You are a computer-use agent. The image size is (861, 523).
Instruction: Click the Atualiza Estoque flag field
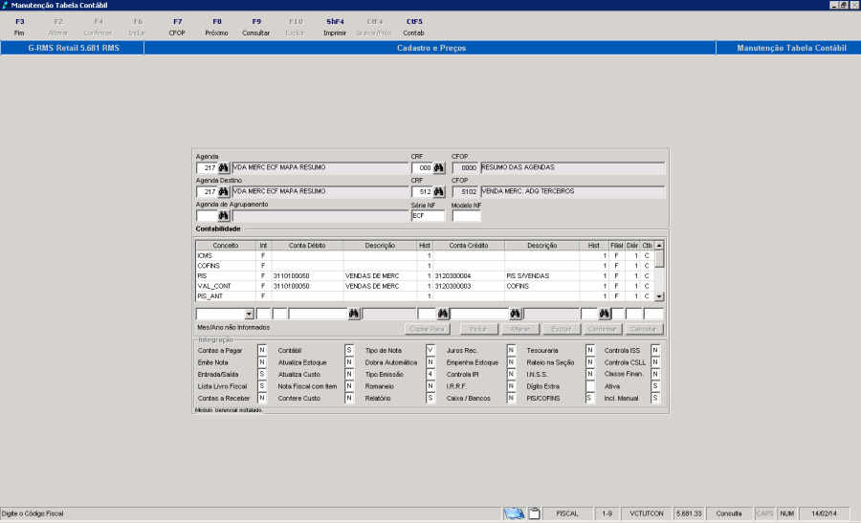tap(349, 362)
